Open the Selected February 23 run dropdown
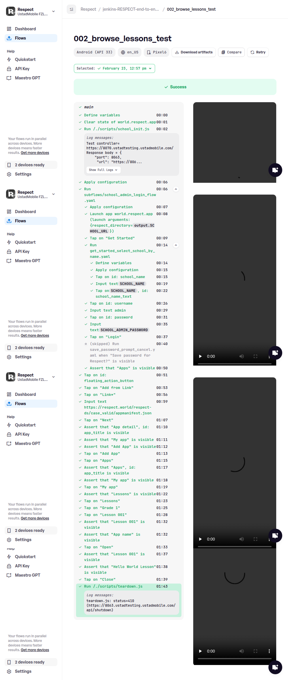Viewport: 288px width, 680px height. pyautogui.click(x=114, y=68)
